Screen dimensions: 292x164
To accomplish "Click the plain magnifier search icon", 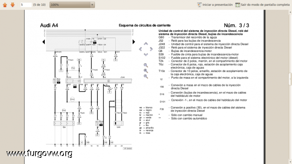I will tap(146, 65).
